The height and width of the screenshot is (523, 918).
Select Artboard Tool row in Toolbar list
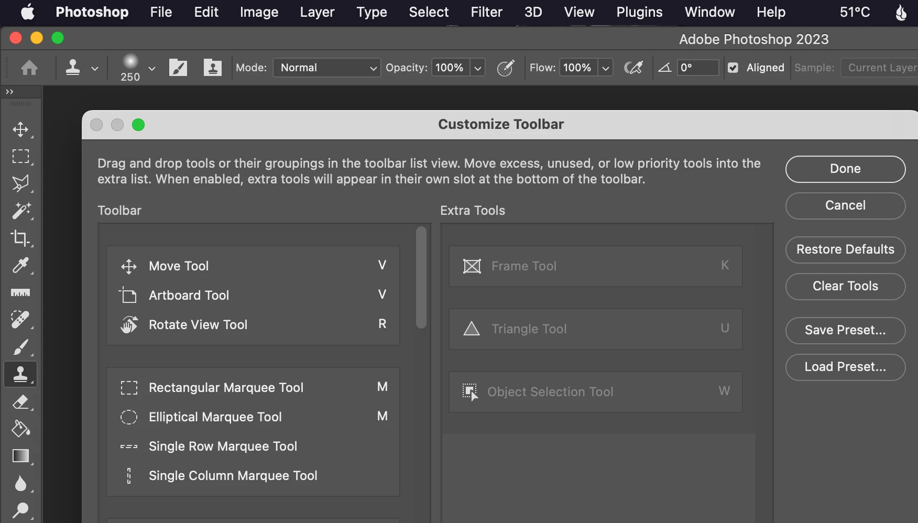point(253,295)
